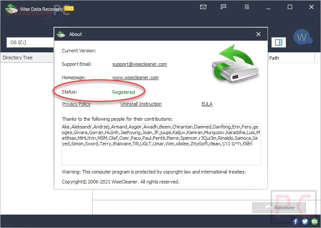Screen dimensions: 321x228
Task: Open the email contact icon in title bar
Action: coord(203,7)
